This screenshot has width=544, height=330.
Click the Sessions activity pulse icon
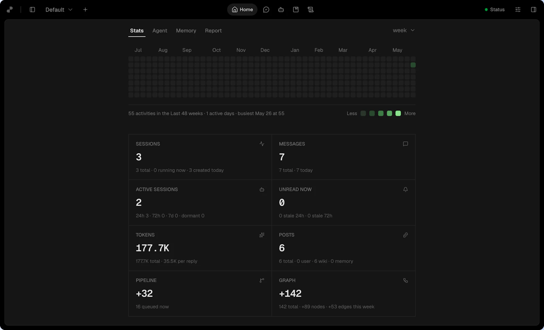coord(262,144)
